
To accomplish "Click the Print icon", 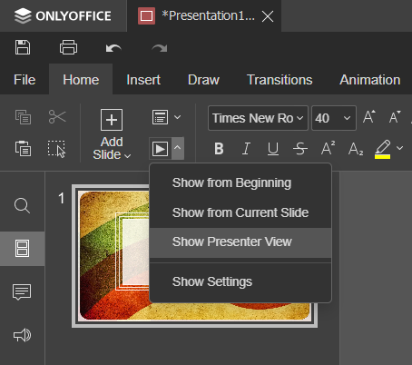I will pos(68,47).
